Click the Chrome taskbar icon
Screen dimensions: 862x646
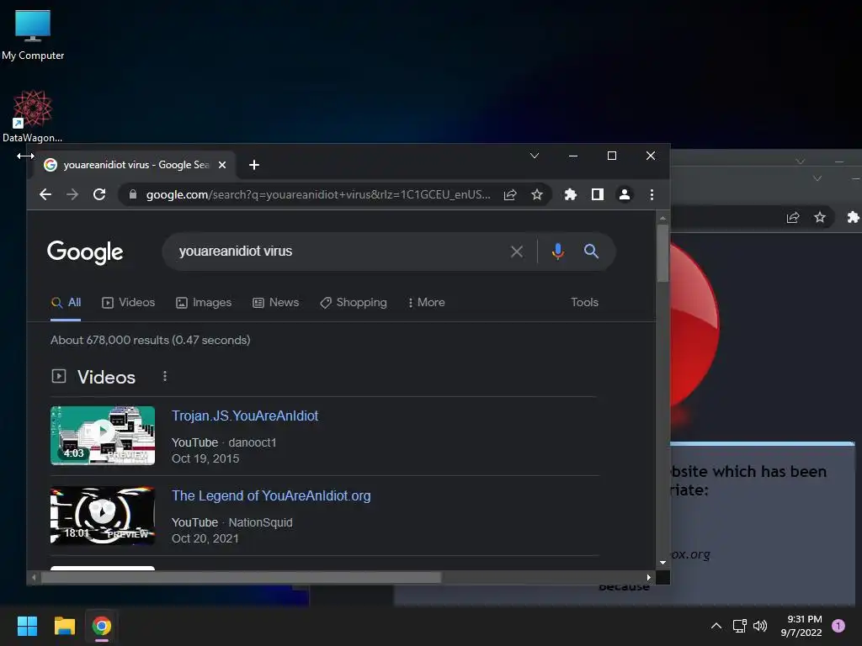pyautogui.click(x=102, y=626)
